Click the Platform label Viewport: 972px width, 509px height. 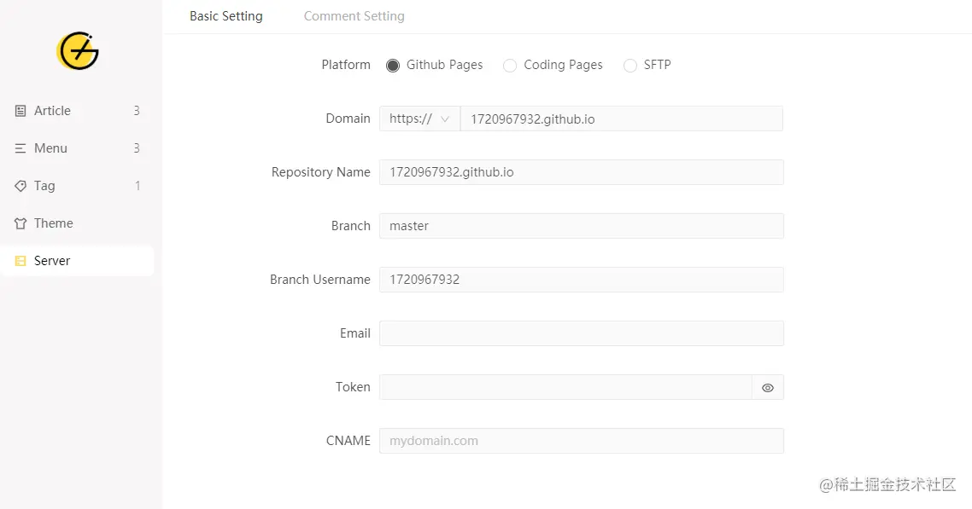pyautogui.click(x=346, y=65)
